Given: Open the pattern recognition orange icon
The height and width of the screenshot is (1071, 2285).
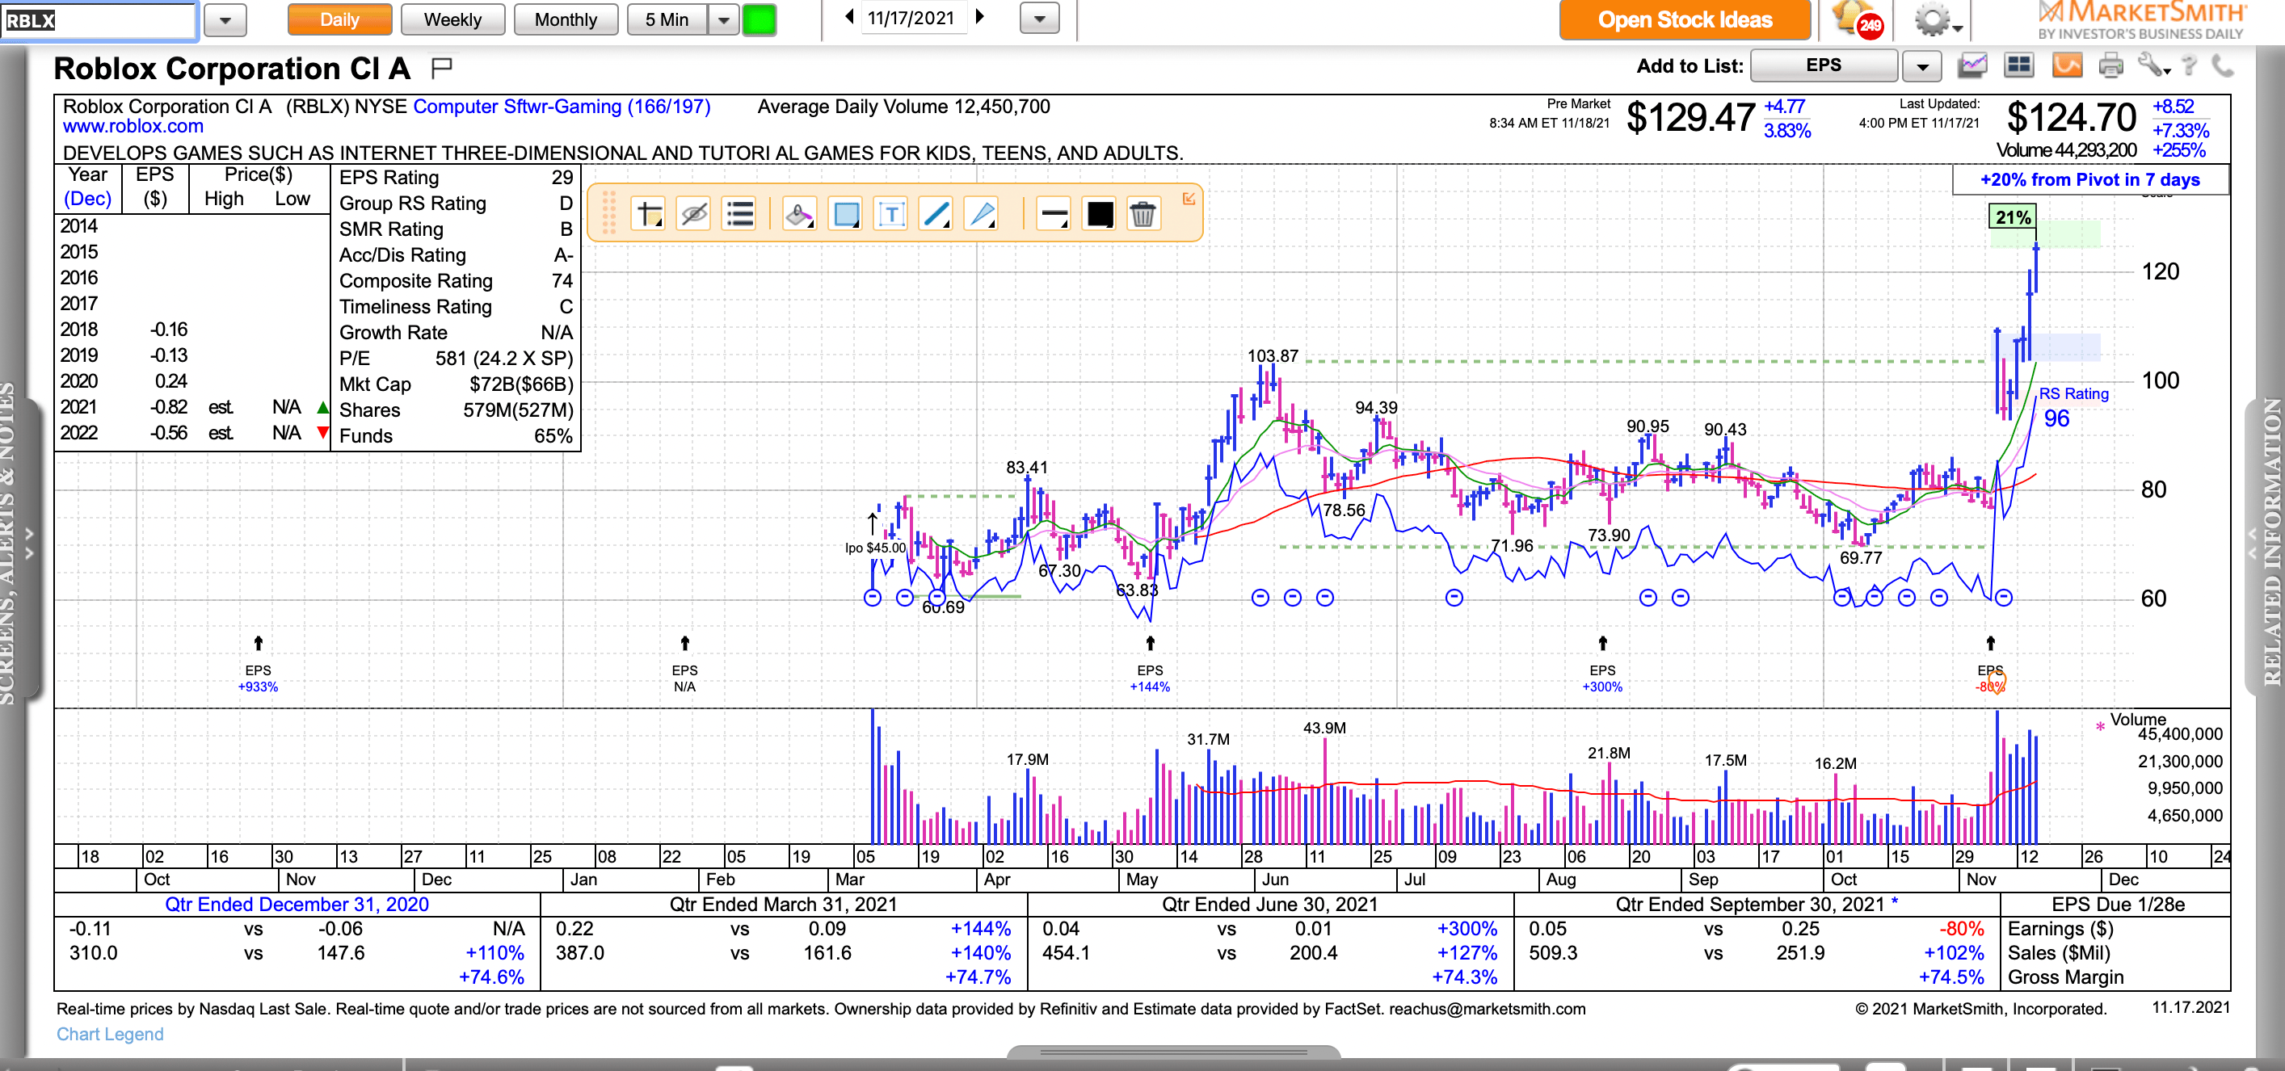Looking at the screenshot, I should click(x=2068, y=65).
